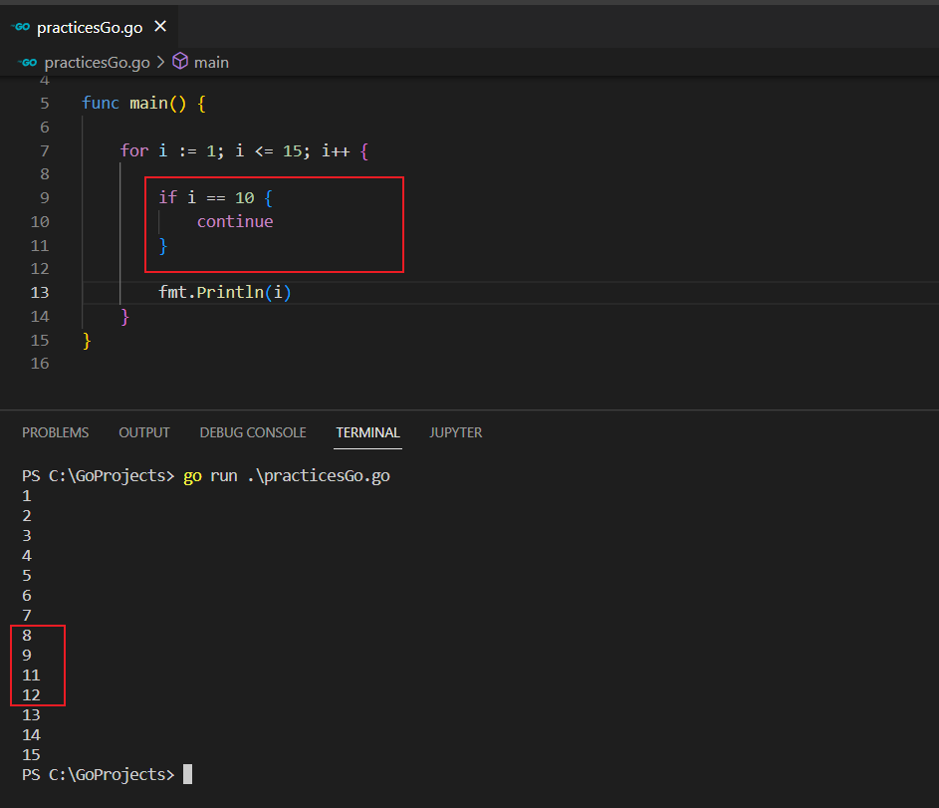Viewport: 939px width, 808px height.
Task: Select the TERMINAL panel tab
Action: (x=367, y=432)
